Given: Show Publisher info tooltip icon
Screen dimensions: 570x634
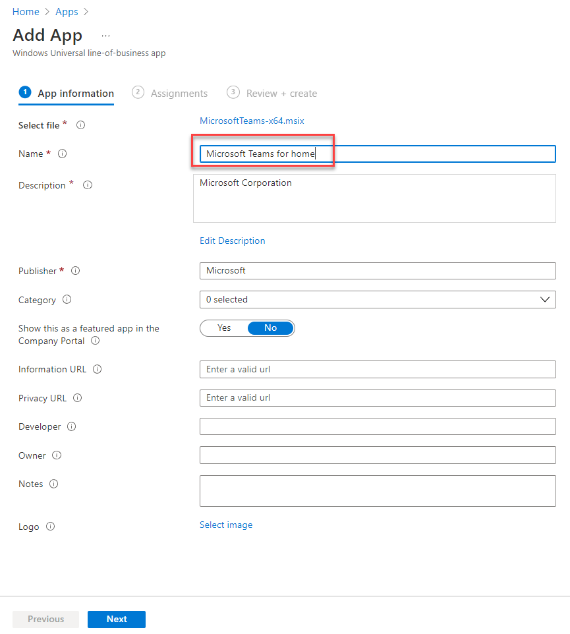Looking at the screenshot, I should tap(76, 270).
